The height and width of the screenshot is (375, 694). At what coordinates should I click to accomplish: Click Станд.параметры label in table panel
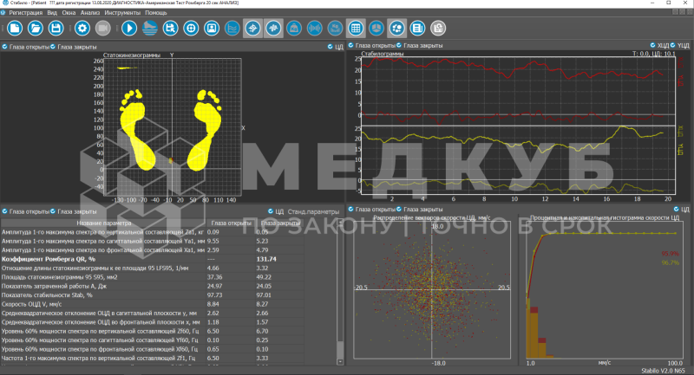pos(313,211)
